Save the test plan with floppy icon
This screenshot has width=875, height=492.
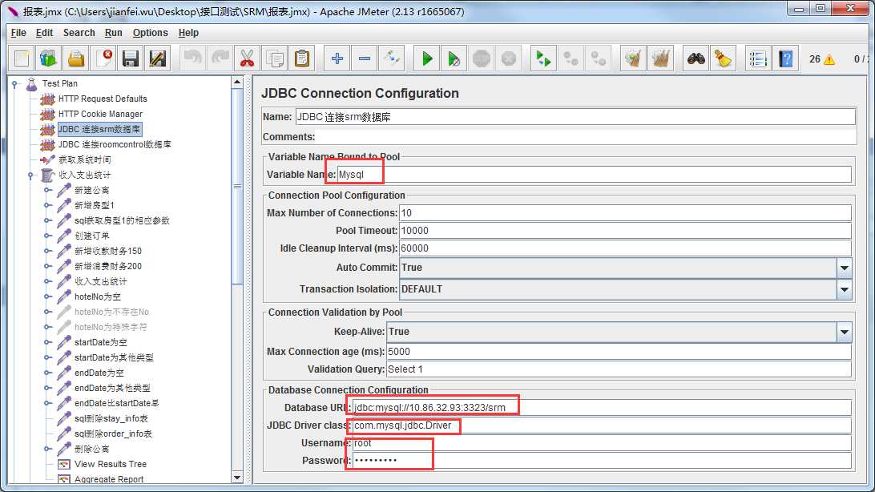tap(131, 58)
